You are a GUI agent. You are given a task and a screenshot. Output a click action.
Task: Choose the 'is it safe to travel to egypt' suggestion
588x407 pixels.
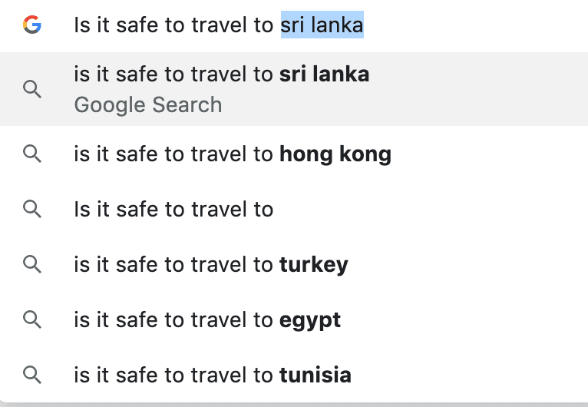click(x=294, y=319)
